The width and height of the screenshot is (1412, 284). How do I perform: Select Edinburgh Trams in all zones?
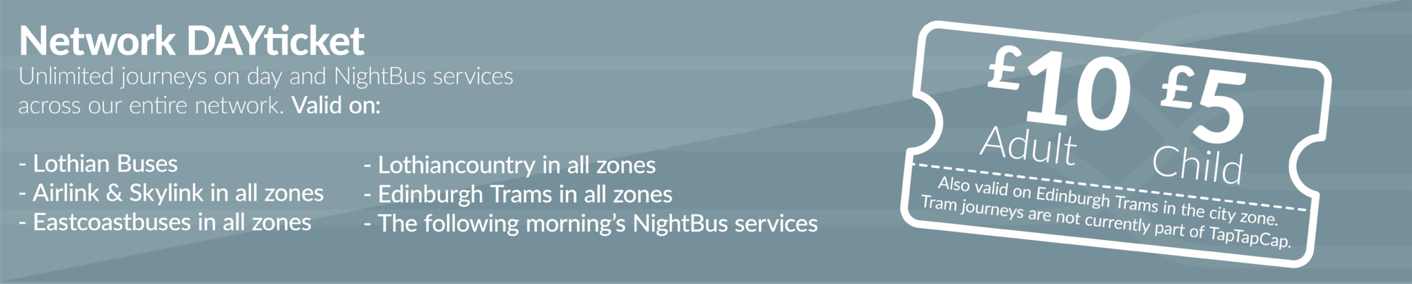pos(518,194)
